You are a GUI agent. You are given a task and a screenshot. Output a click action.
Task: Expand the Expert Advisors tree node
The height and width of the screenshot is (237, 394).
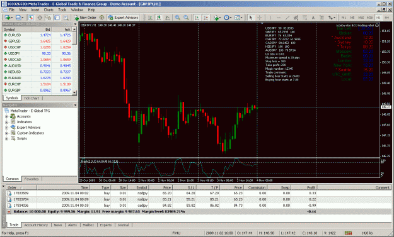coord(6,128)
